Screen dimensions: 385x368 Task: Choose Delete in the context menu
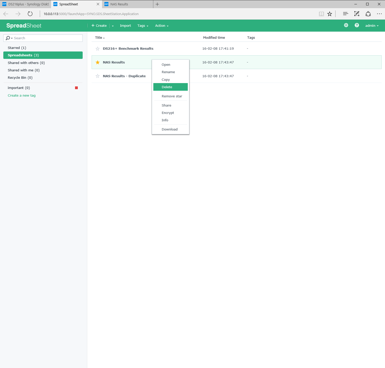click(170, 87)
